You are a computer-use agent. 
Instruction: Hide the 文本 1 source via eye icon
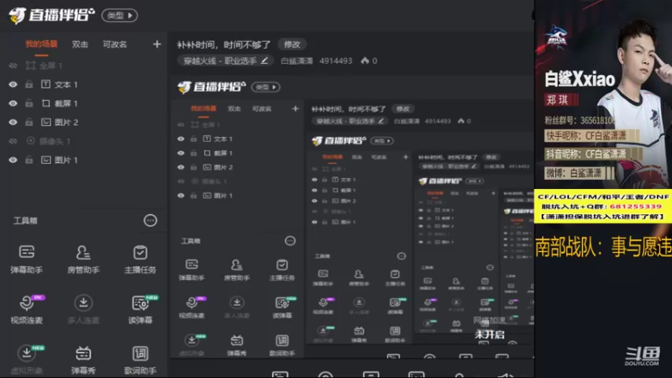point(13,85)
